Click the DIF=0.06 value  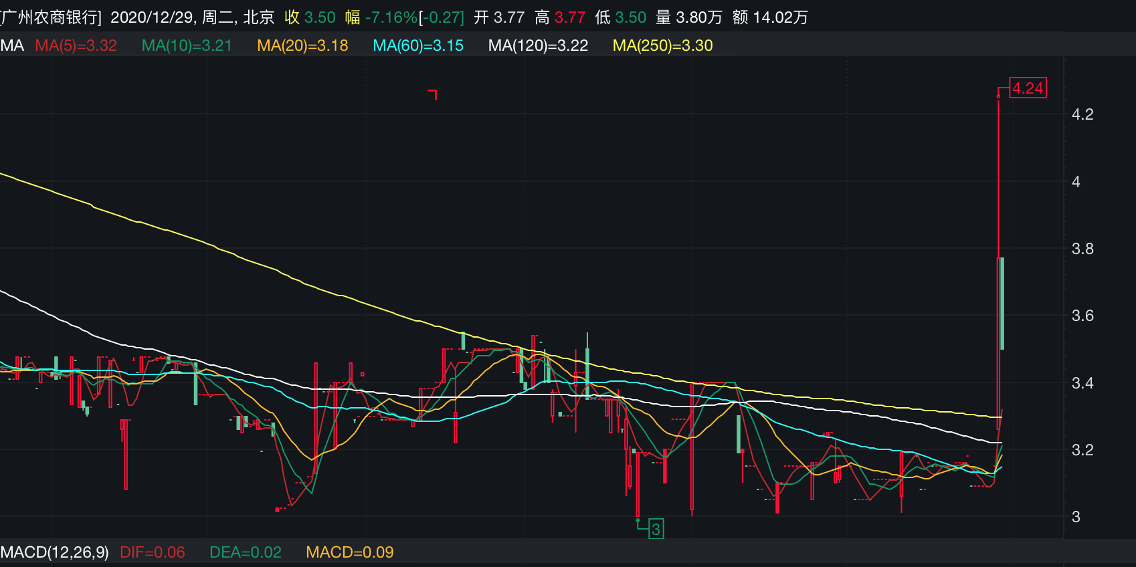153,552
